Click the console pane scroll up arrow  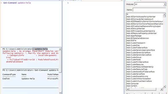pyautogui.click(x=60, y=49)
